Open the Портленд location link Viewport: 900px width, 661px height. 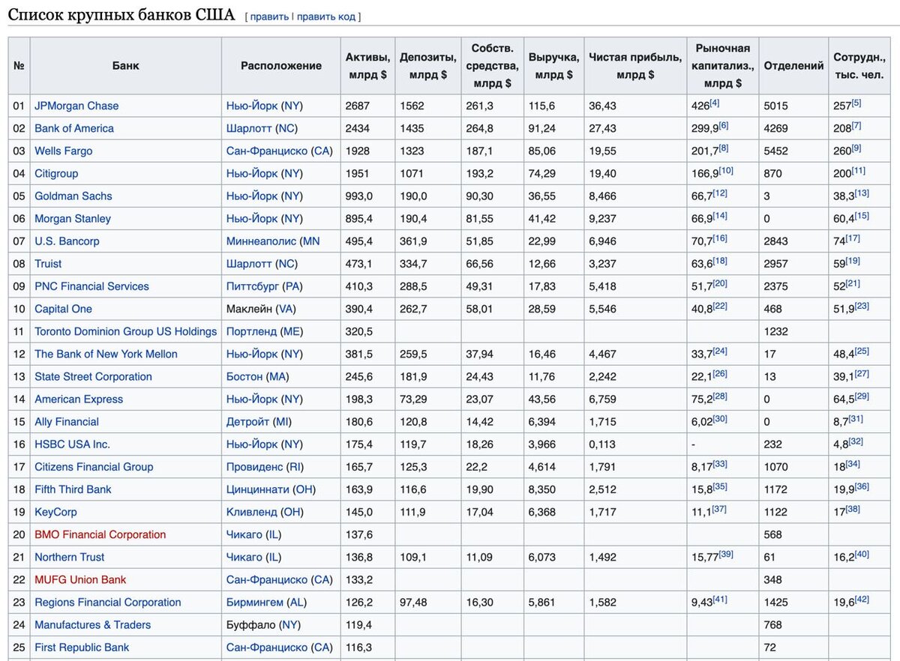pos(251,331)
